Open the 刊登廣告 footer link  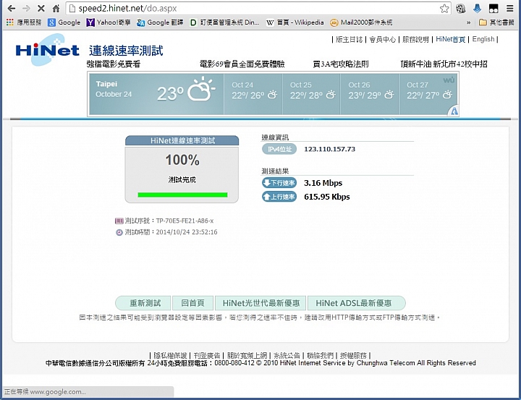(x=207, y=355)
